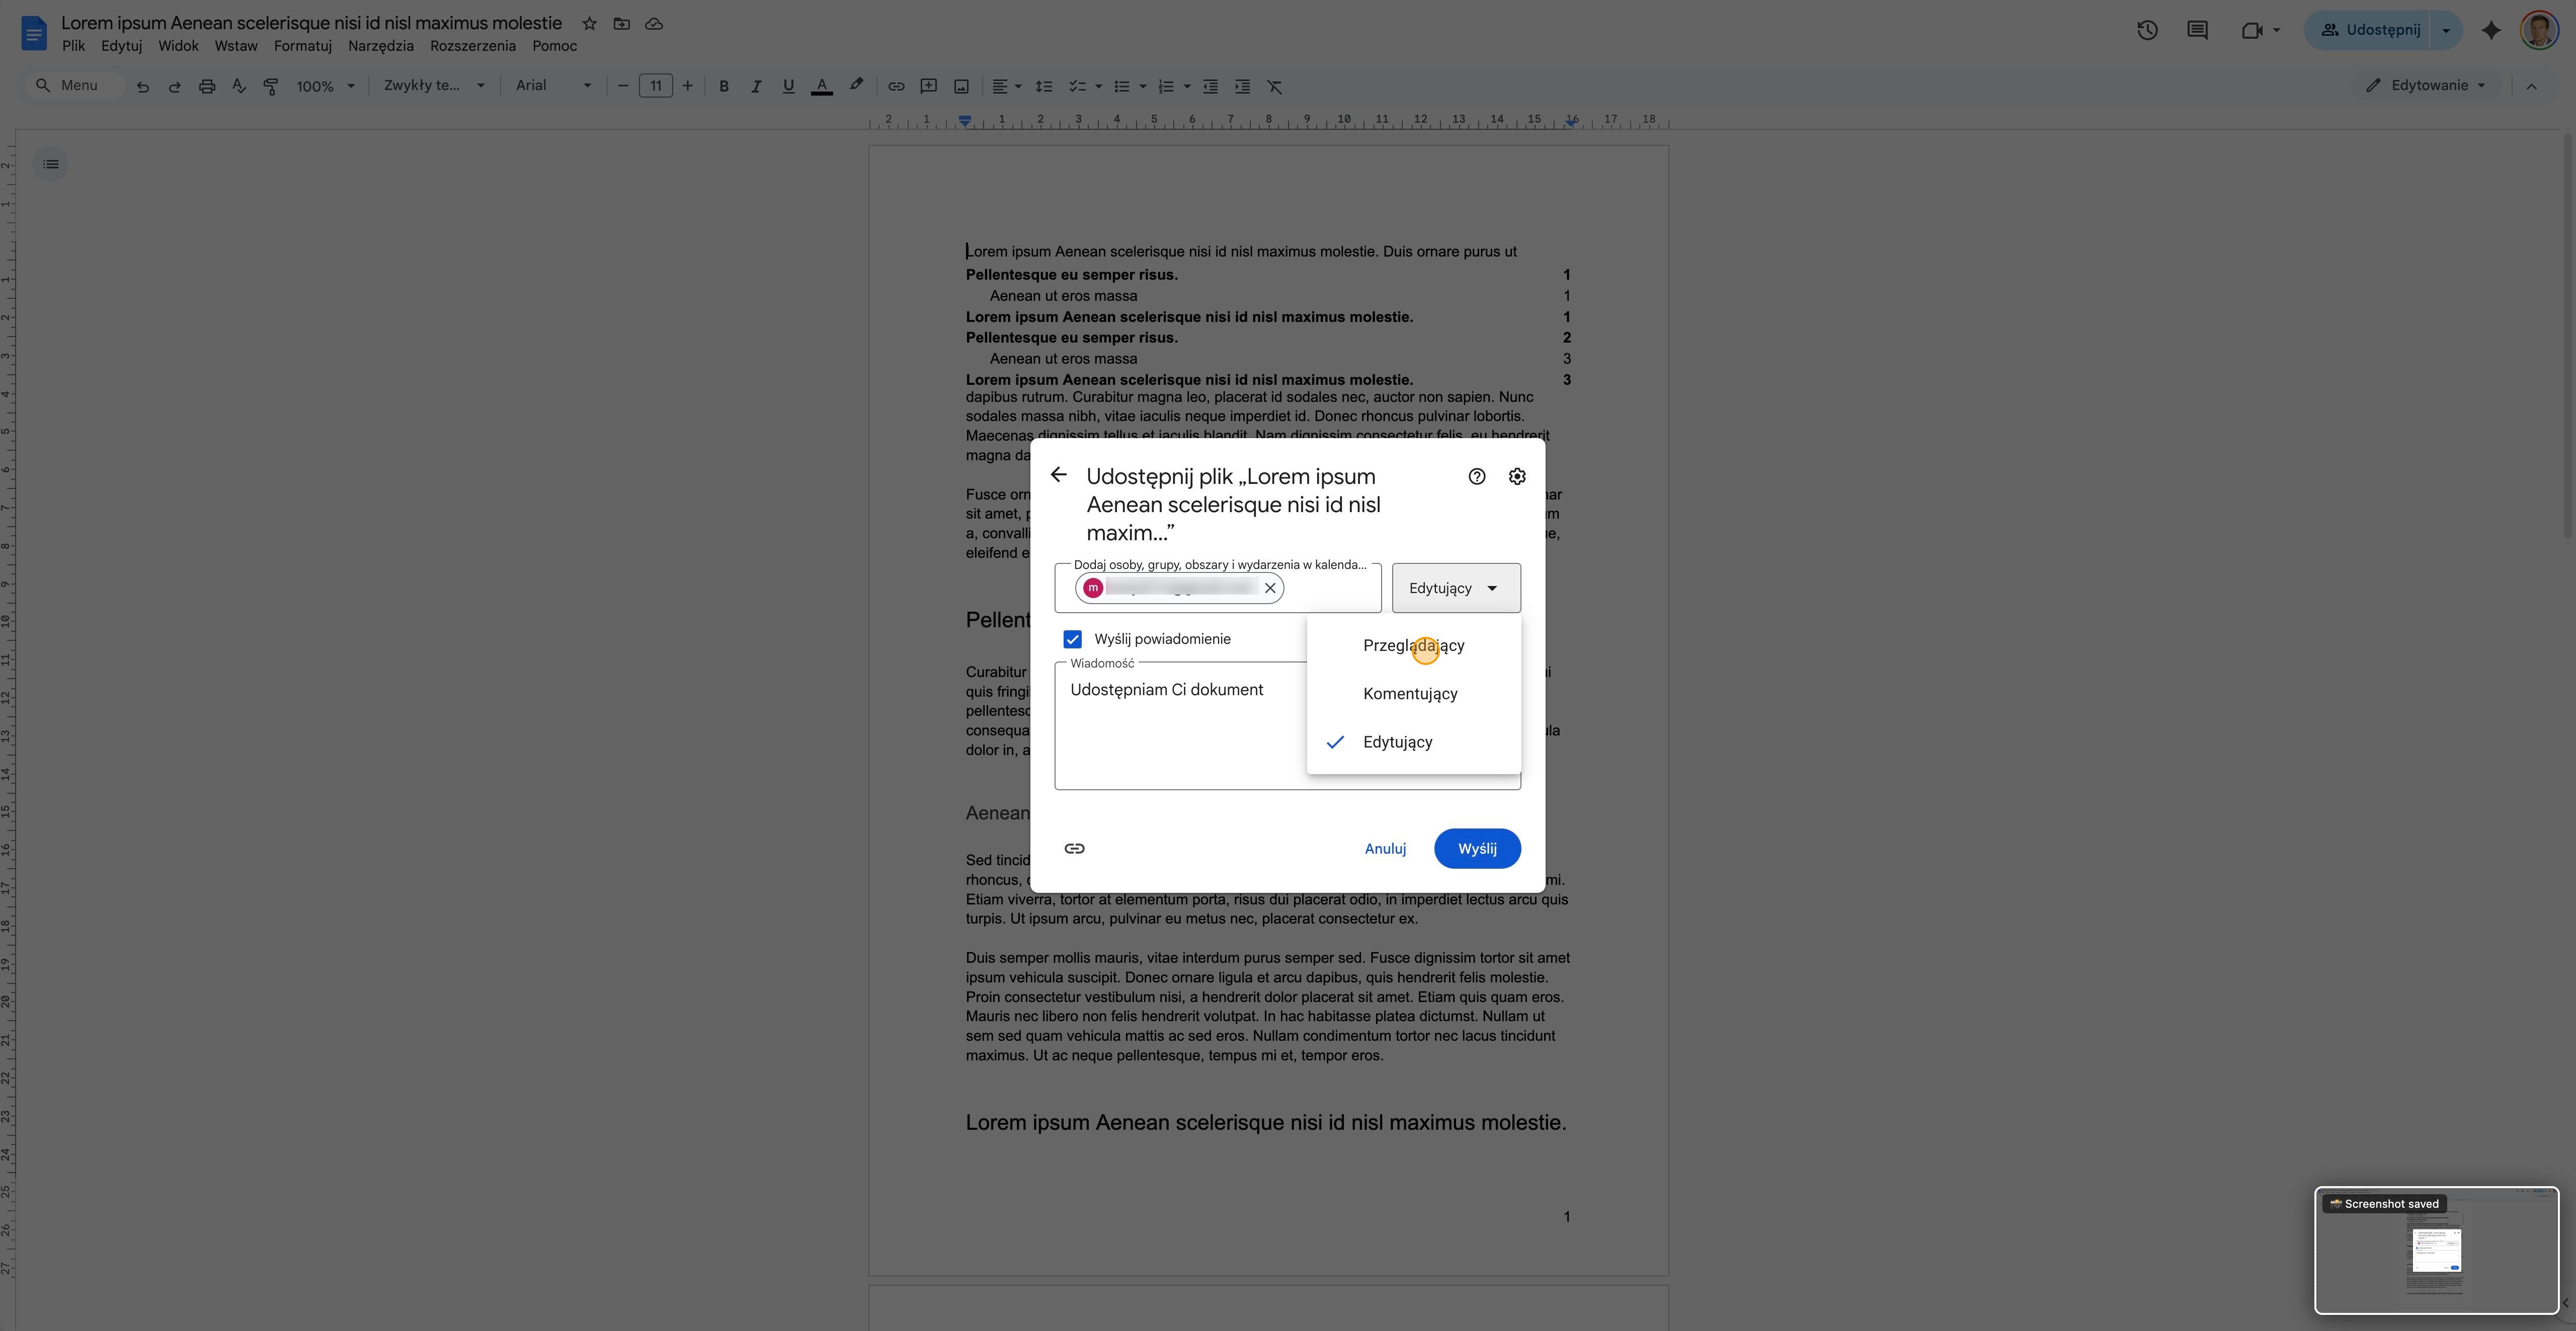Show all comments icon
The width and height of the screenshot is (2576, 1331).
(x=2197, y=30)
